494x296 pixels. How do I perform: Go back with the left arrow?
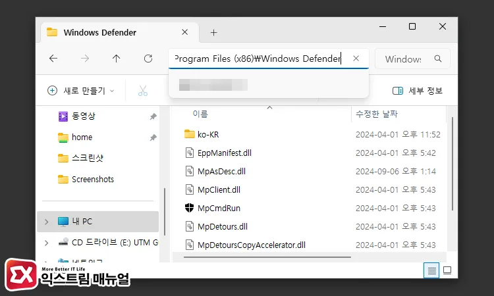(x=53, y=59)
